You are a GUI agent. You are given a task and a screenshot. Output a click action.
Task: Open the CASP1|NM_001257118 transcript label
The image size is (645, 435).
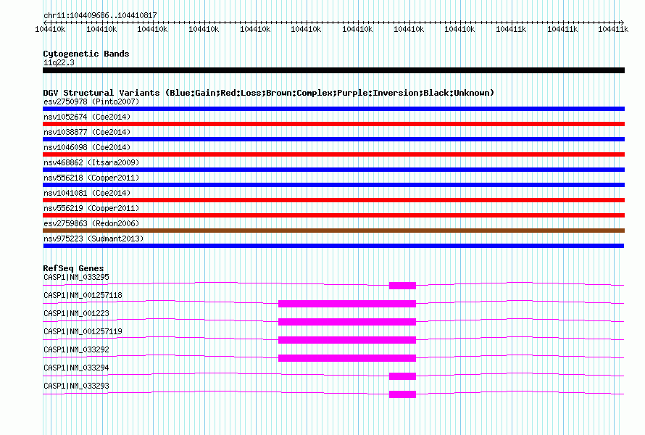click(83, 296)
